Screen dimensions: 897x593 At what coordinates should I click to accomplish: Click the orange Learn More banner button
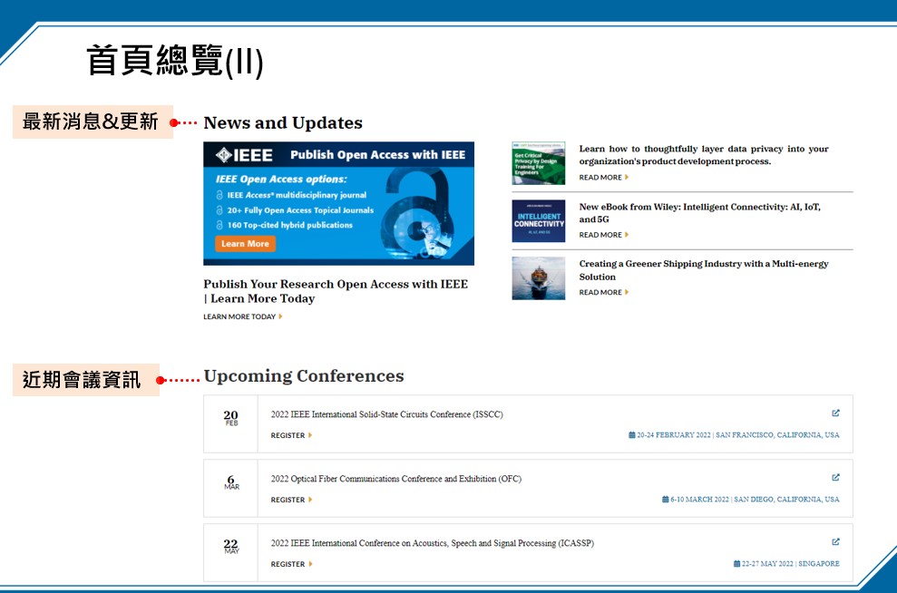pos(246,244)
